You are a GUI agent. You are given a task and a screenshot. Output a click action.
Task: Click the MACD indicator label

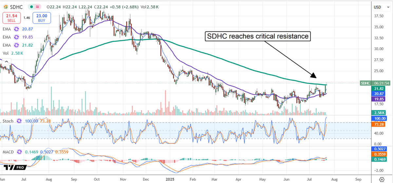pyautogui.click(x=8, y=152)
